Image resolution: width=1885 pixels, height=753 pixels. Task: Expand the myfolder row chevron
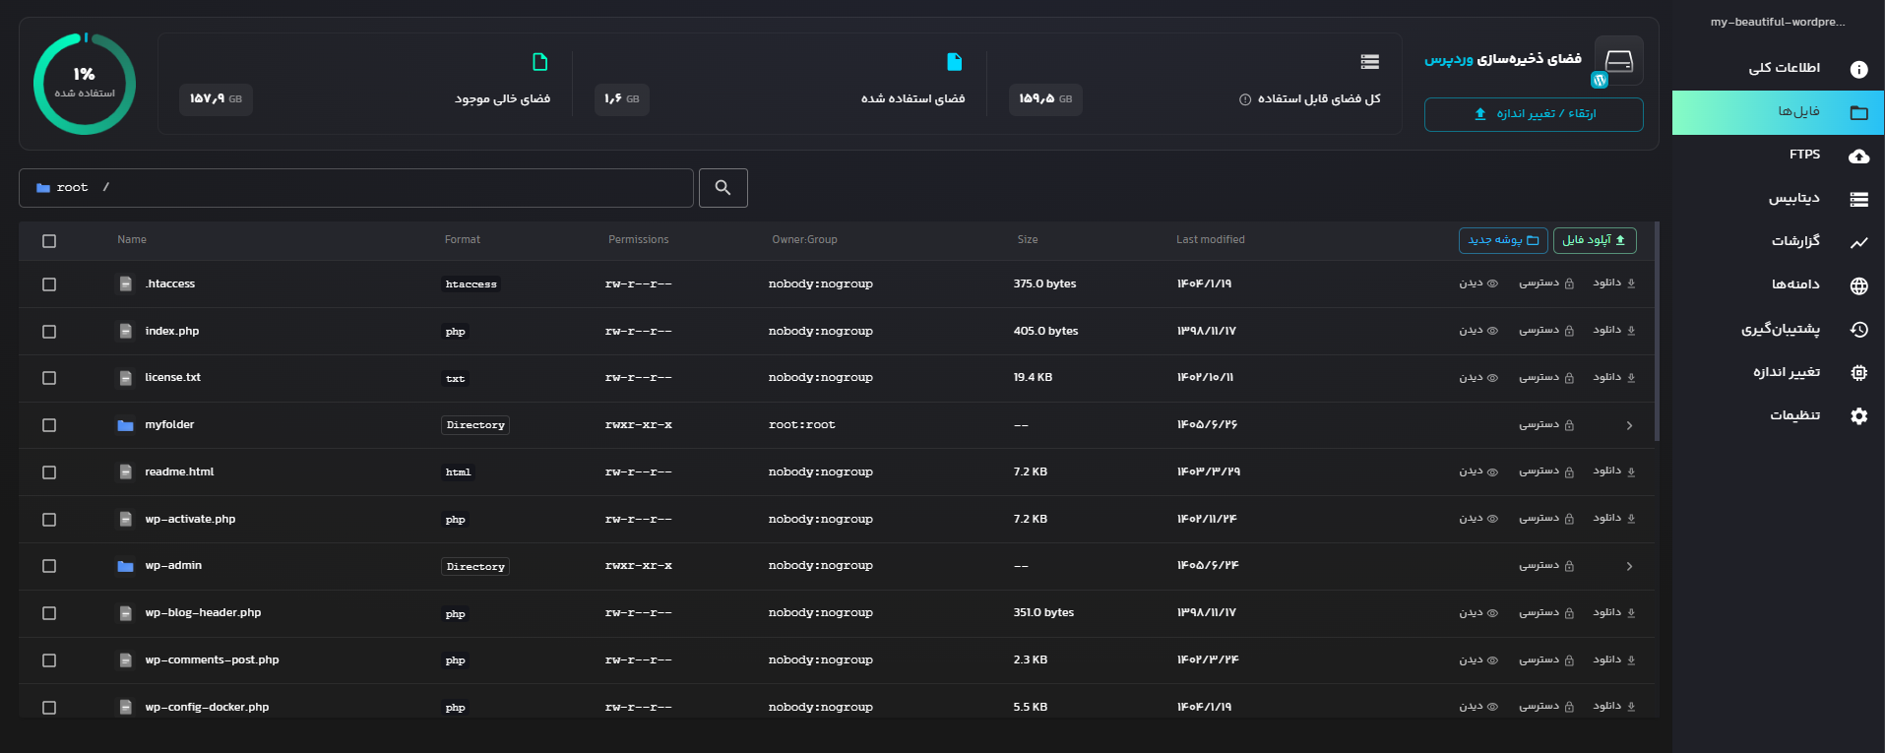1629,425
